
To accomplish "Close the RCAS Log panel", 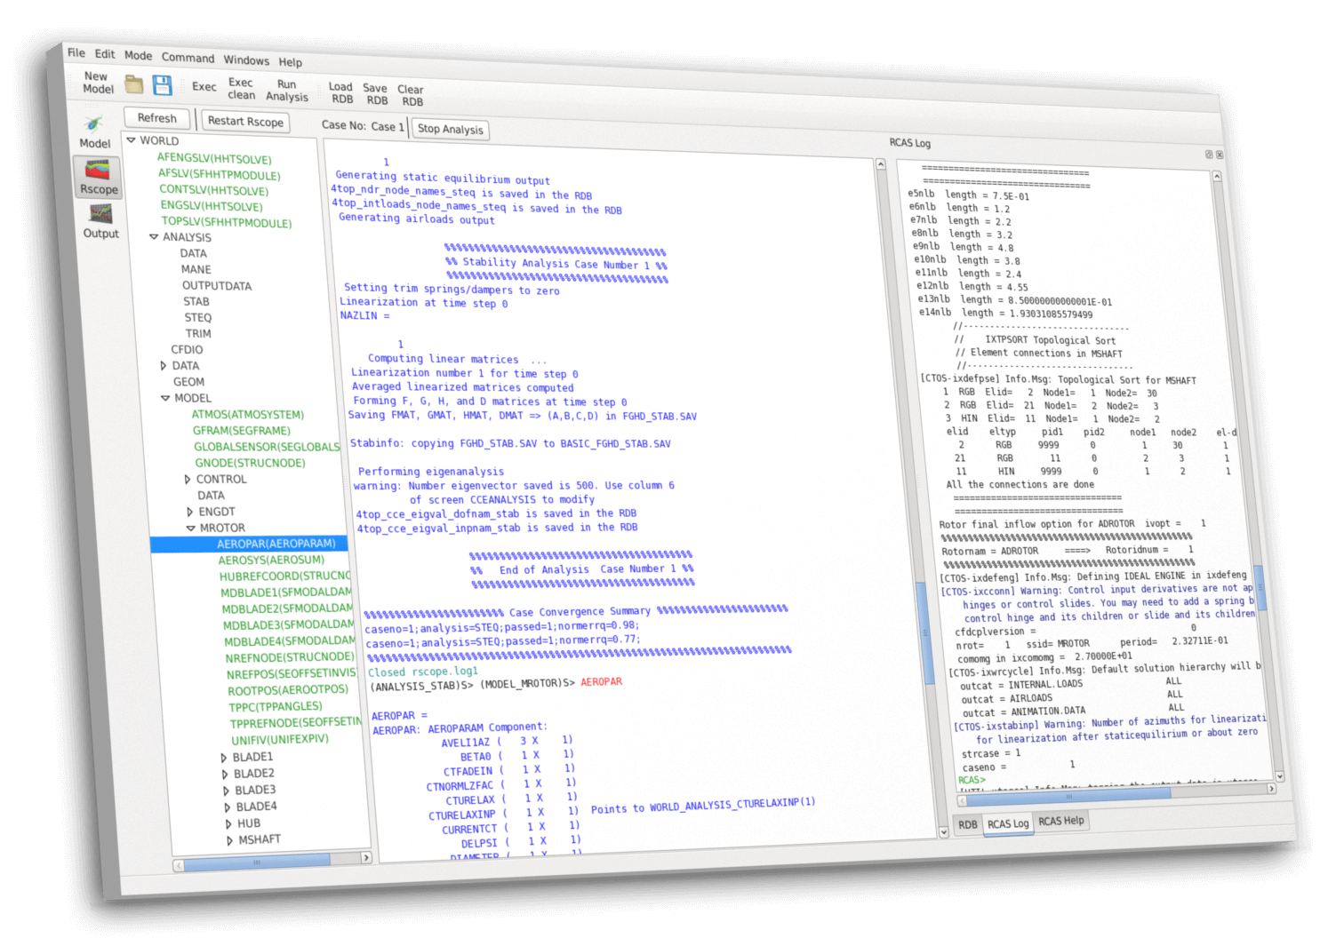I will [1220, 155].
